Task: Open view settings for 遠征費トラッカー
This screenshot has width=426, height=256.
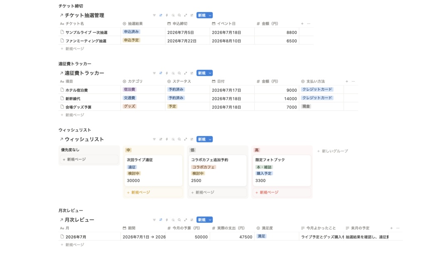Action: [192, 73]
